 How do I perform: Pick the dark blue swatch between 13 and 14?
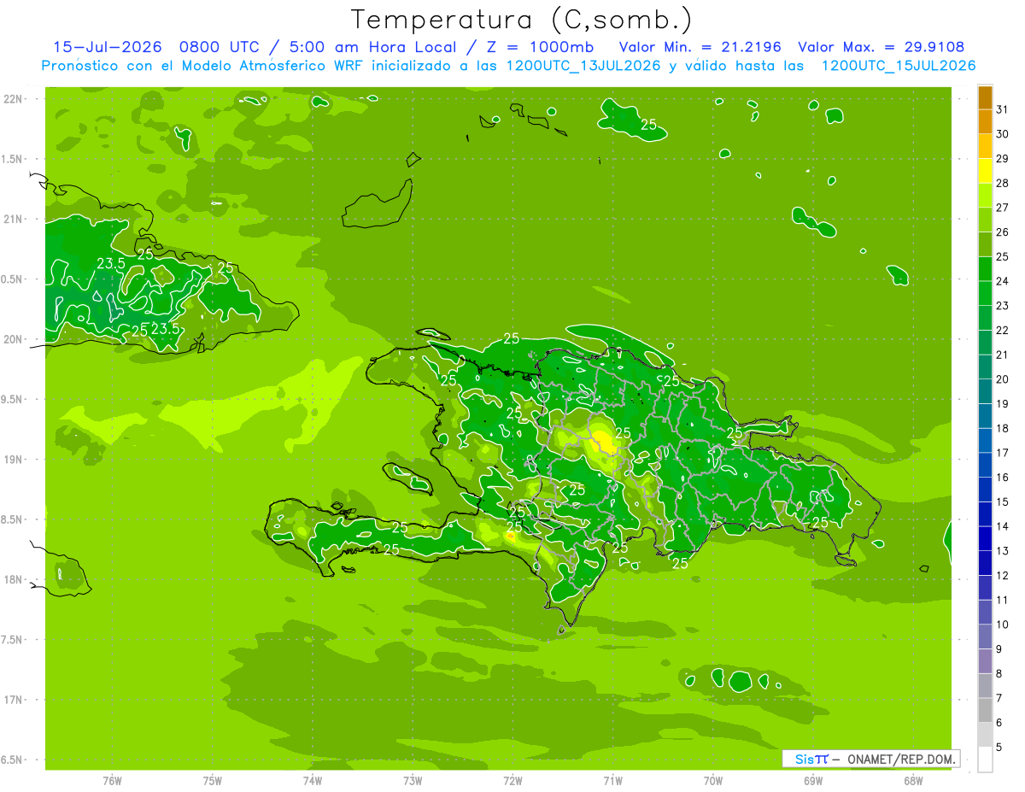(x=985, y=538)
